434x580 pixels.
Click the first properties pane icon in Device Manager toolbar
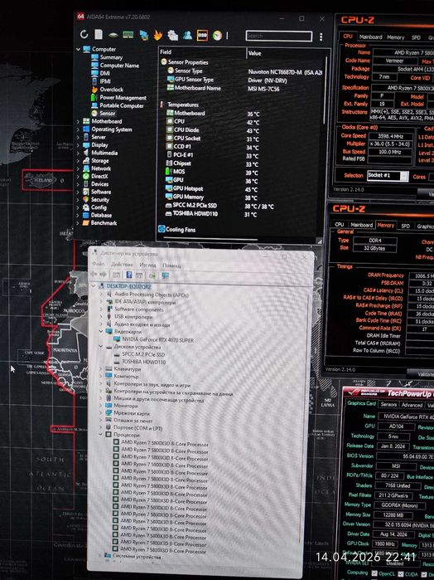tap(116, 275)
